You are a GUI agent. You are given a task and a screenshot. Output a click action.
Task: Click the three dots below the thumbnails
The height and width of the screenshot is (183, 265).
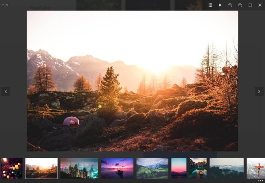click(x=261, y=181)
